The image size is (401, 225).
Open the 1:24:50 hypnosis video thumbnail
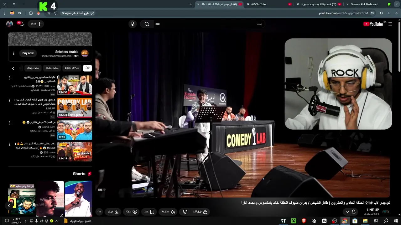pyautogui.click(x=75, y=85)
